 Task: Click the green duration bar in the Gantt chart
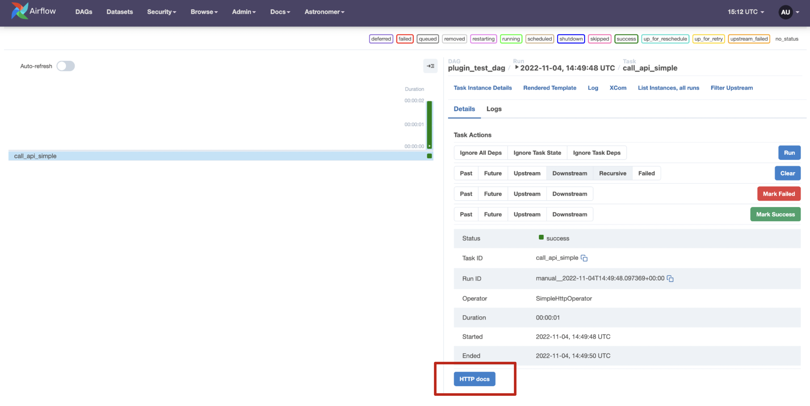click(x=429, y=124)
